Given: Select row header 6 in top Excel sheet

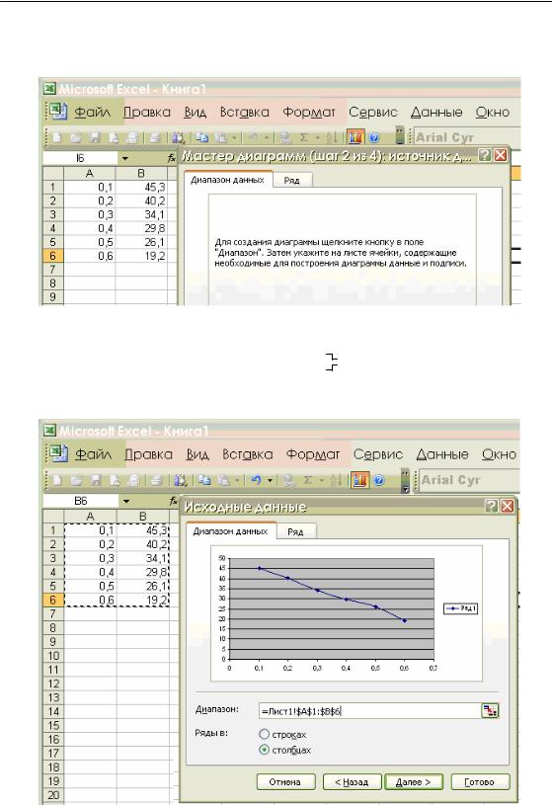Looking at the screenshot, I should click(53, 256).
